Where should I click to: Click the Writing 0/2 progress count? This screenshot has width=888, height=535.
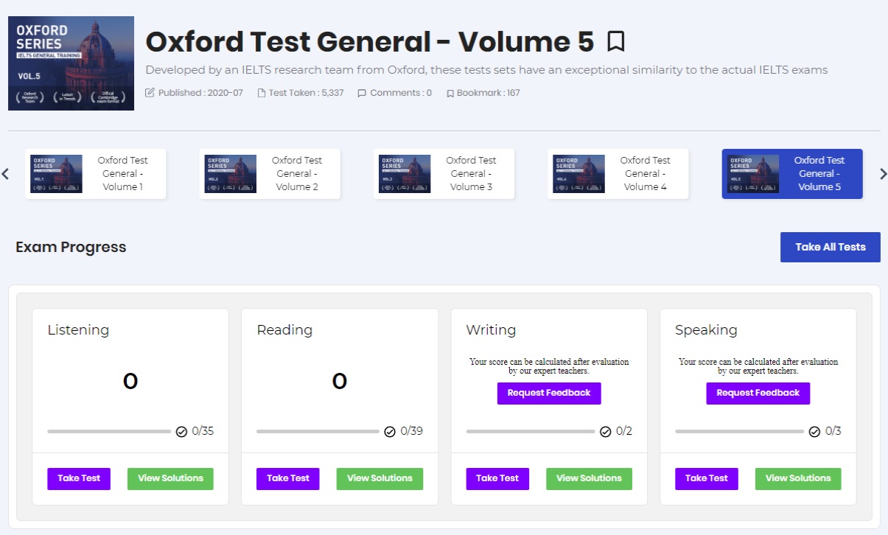[x=624, y=432]
